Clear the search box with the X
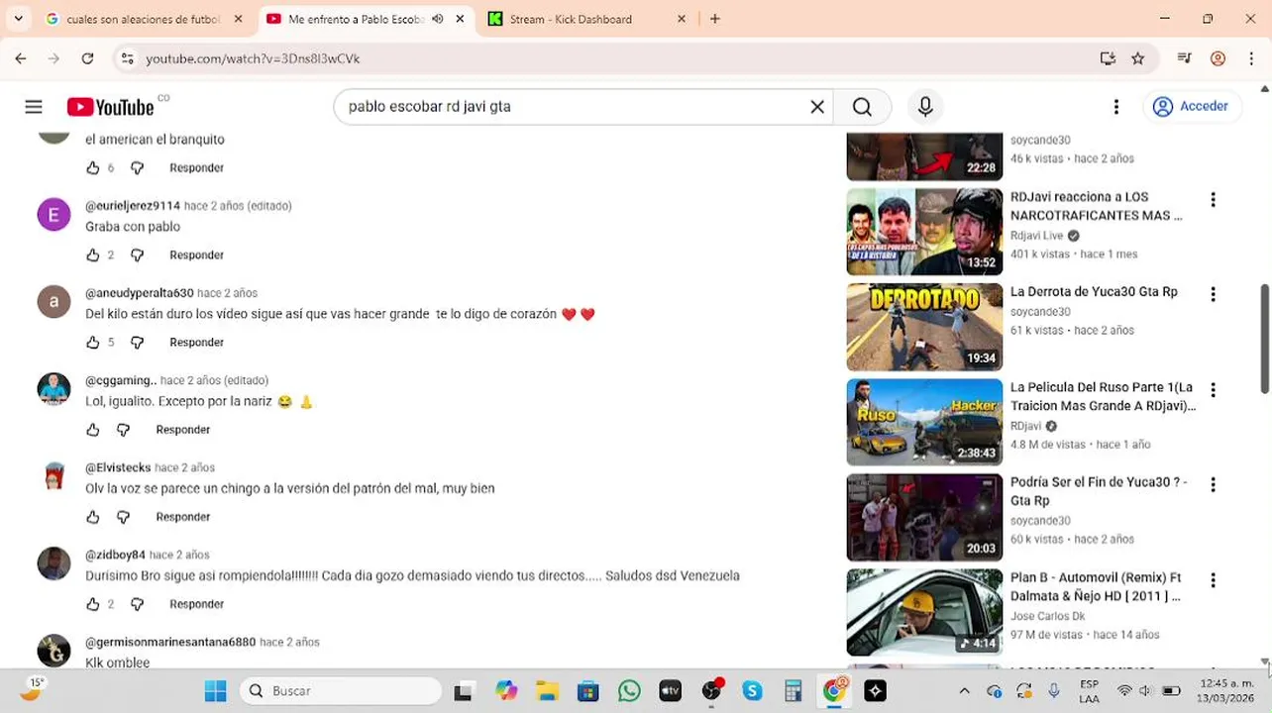Screen dimensions: 1272x713 (817, 107)
